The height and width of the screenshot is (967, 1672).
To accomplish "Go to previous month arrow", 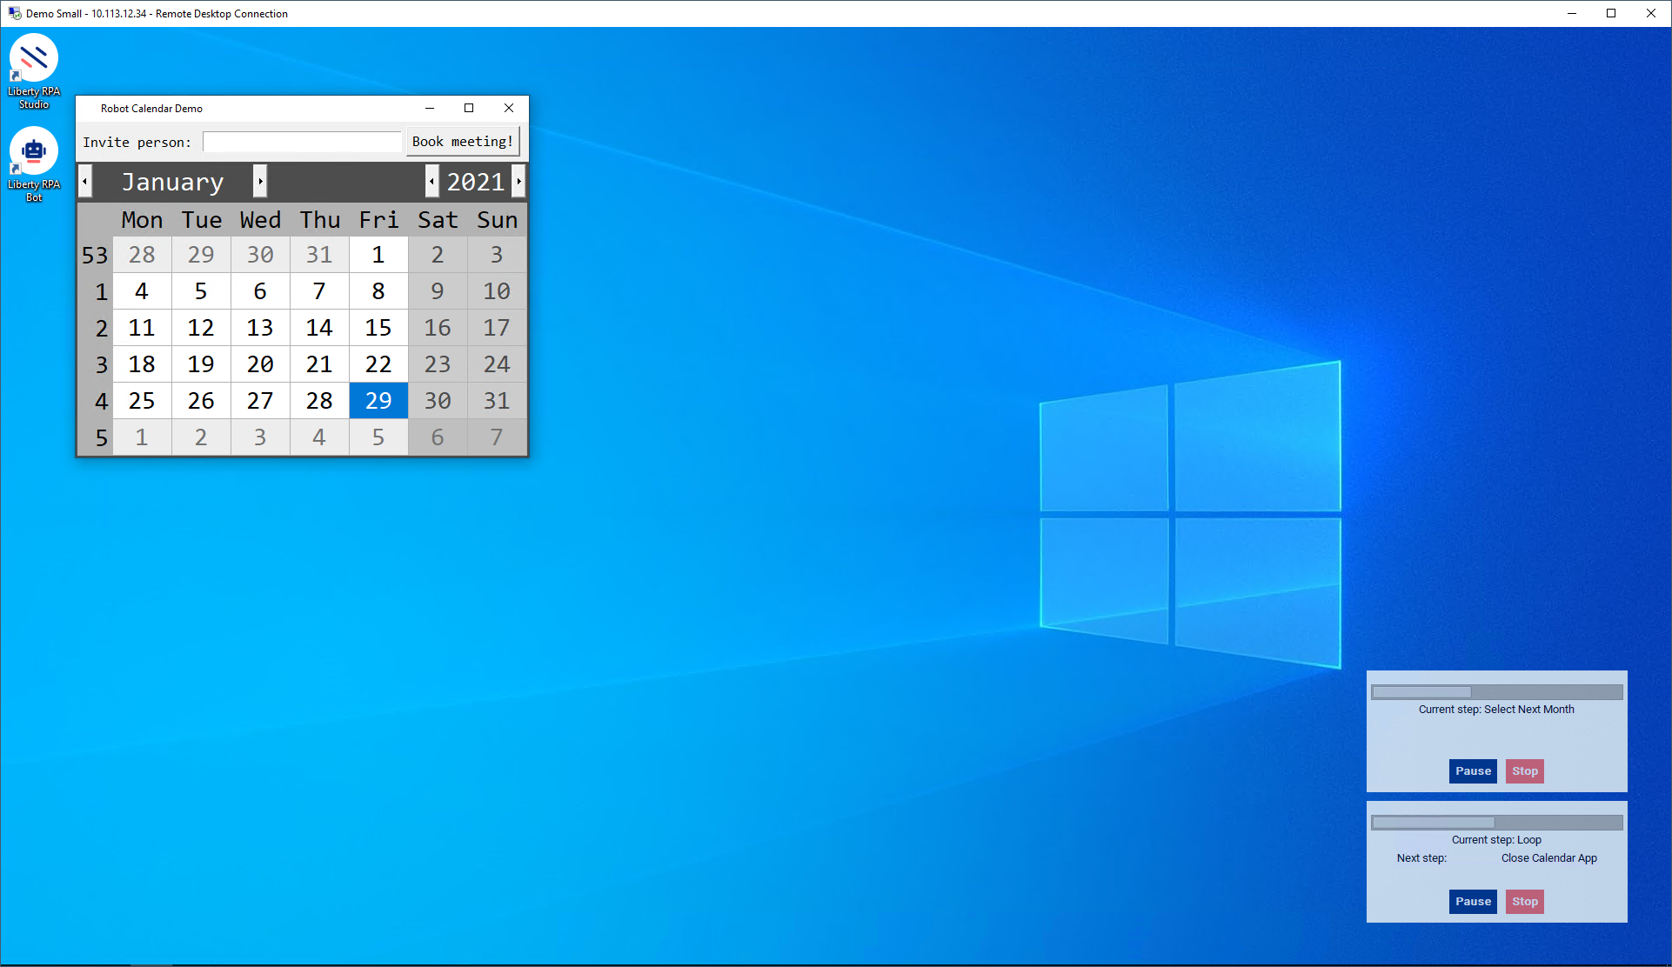I will (85, 181).
